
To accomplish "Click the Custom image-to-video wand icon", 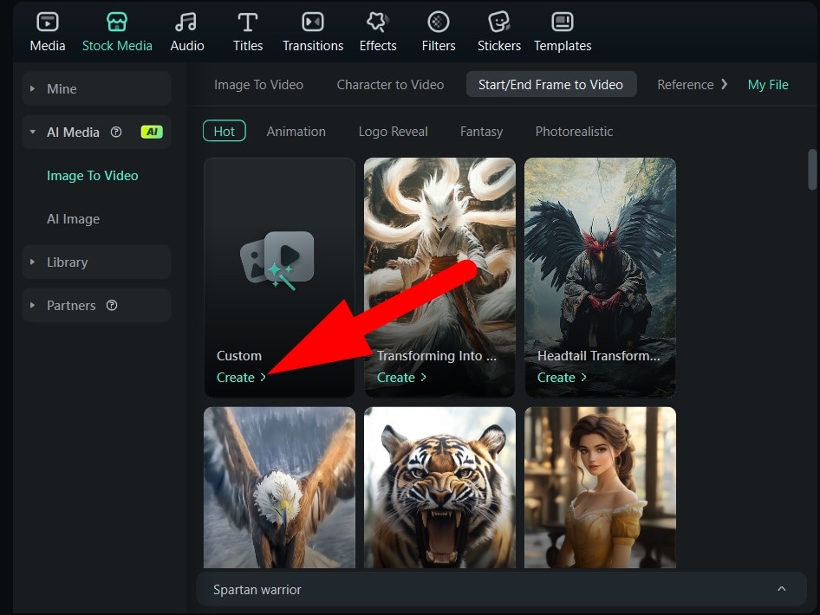I will pos(277,260).
